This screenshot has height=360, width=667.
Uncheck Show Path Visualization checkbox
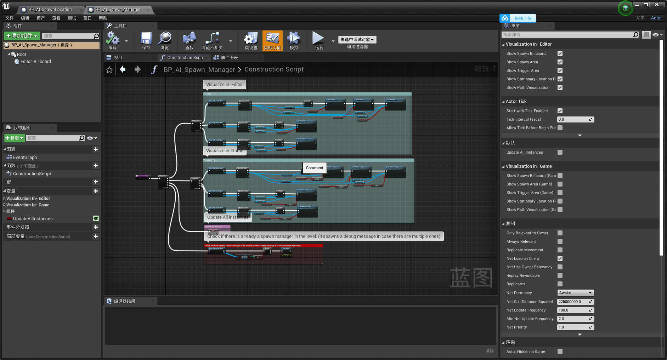(x=560, y=87)
